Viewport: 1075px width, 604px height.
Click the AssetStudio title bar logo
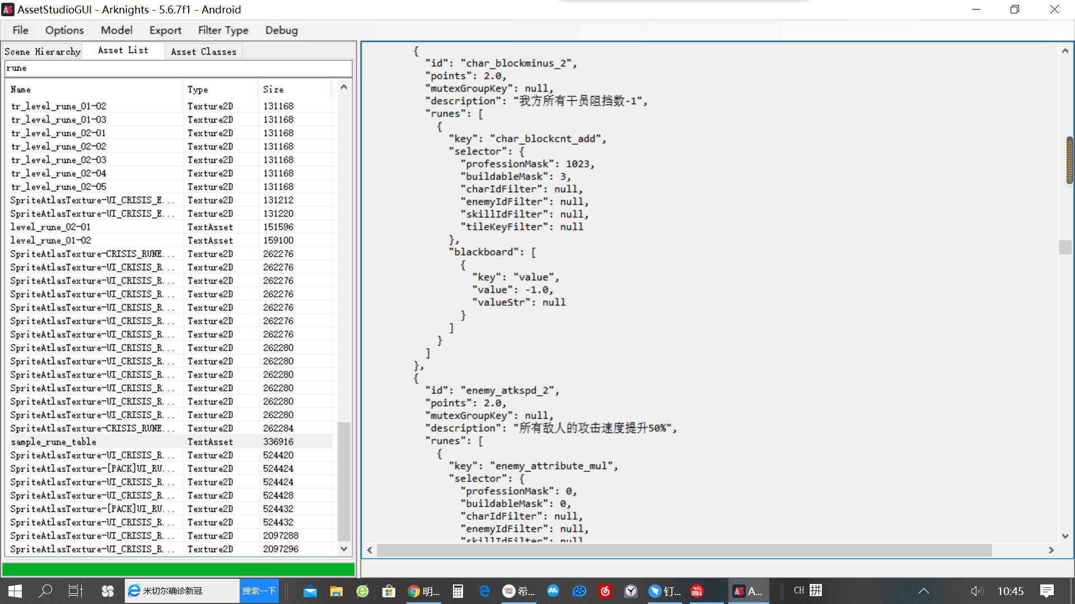click(8, 10)
